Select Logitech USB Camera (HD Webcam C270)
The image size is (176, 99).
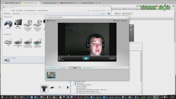(89, 91)
